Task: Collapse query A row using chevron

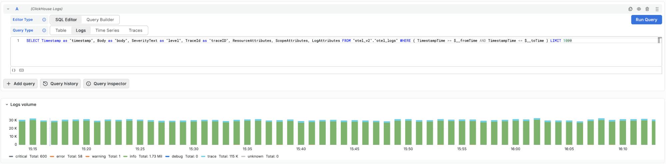Action: pos(8,9)
